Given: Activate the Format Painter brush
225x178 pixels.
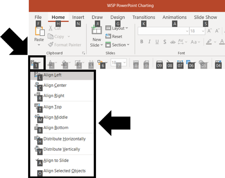Looking at the screenshot, I should [51, 44].
